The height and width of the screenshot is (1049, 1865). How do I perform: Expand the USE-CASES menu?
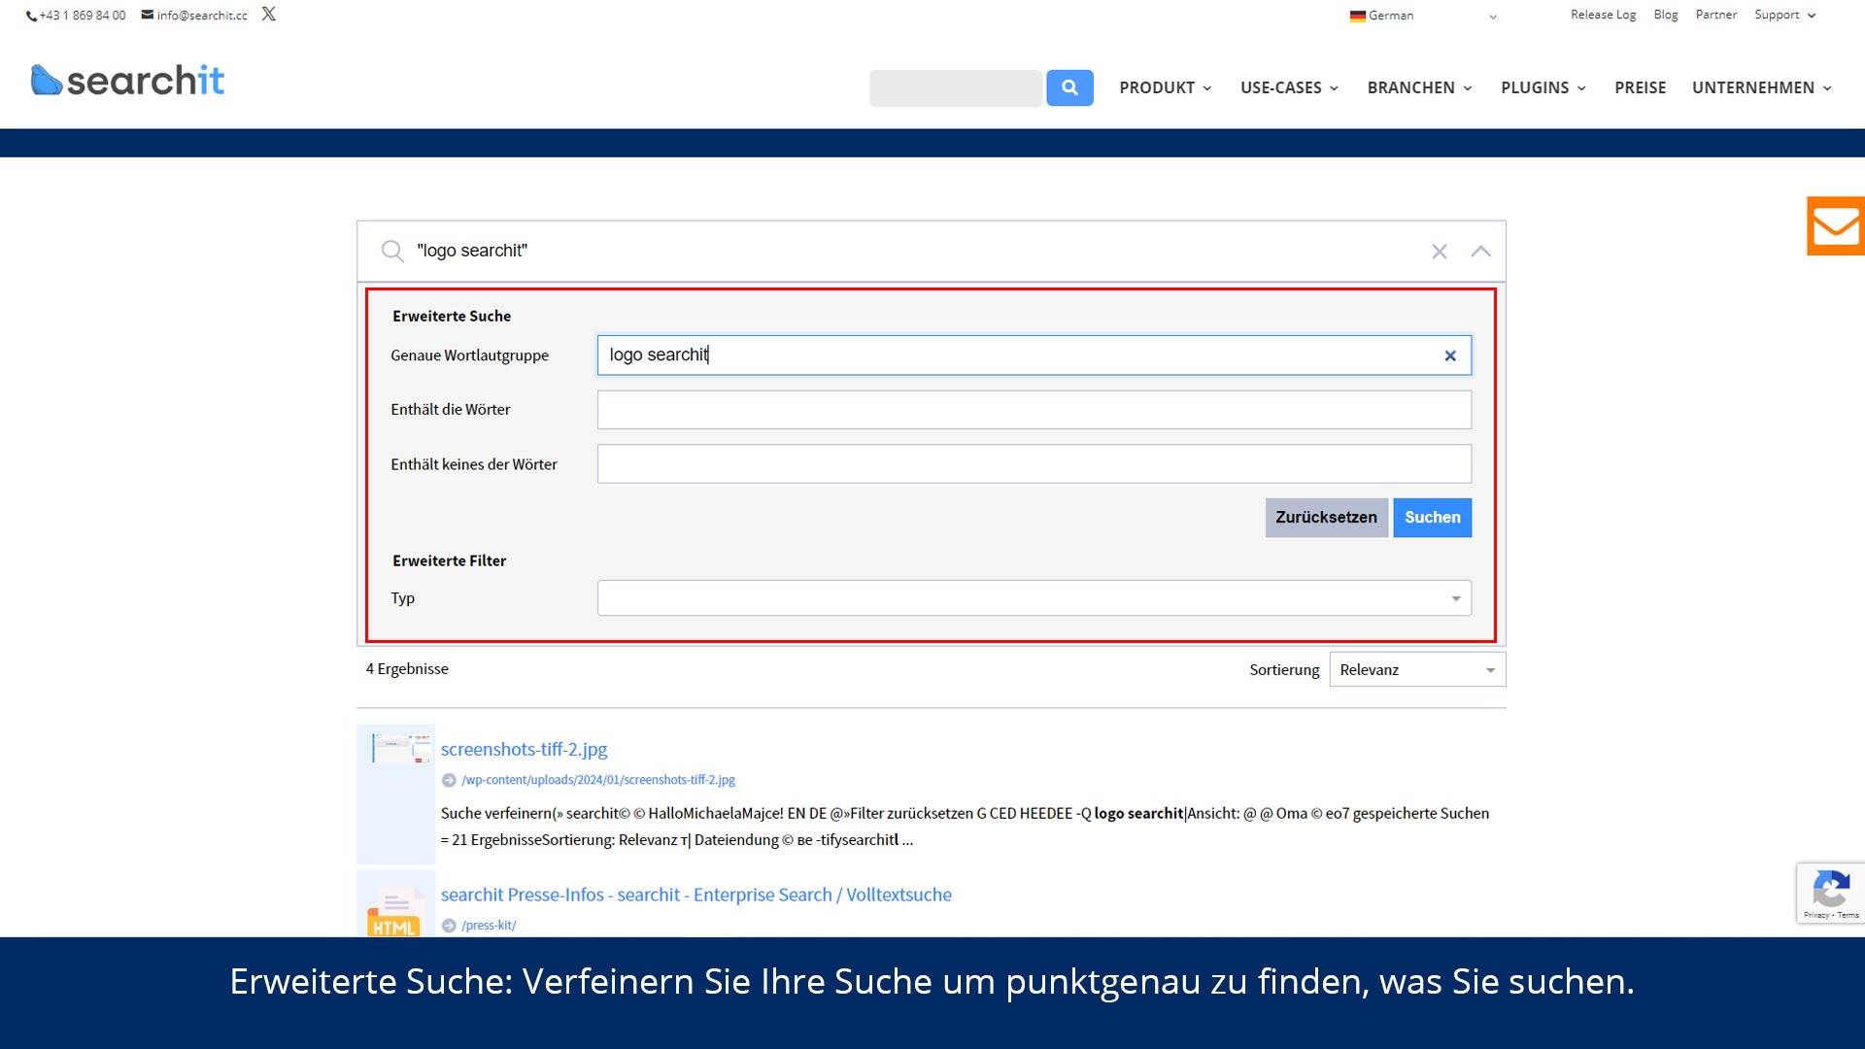1290,87
